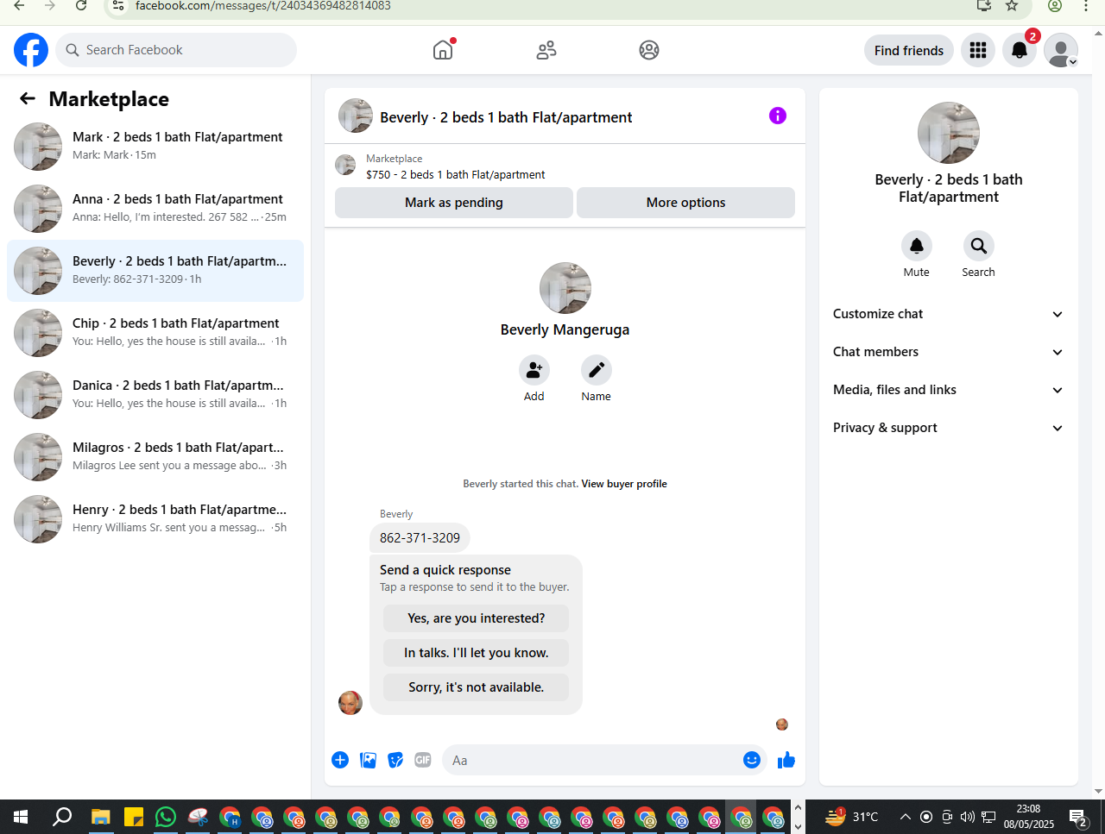Click the Mark as pending button
1105x834 pixels.
click(x=454, y=203)
